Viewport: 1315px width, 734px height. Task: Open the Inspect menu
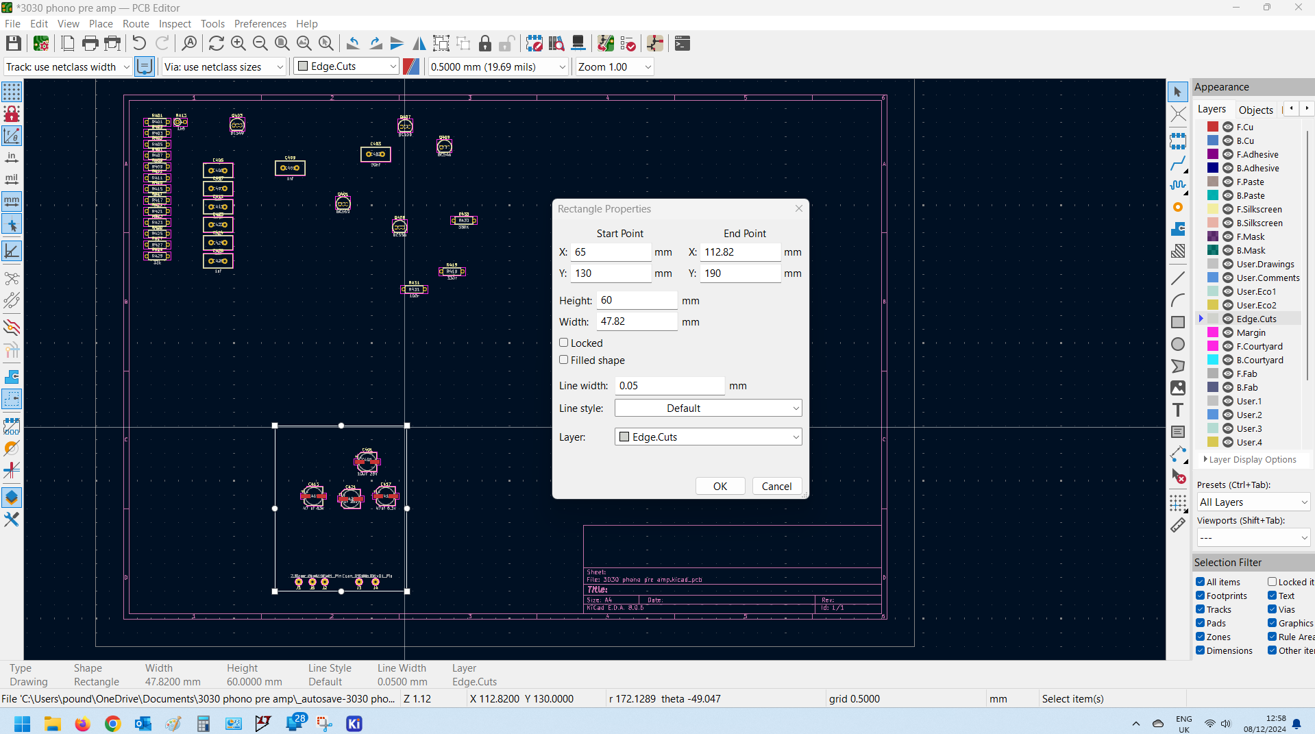[175, 24]
